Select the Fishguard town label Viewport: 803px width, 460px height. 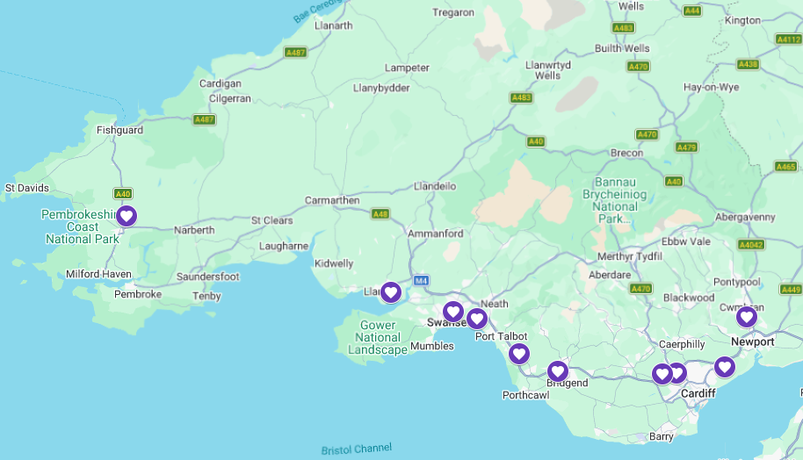coord(119,130)
